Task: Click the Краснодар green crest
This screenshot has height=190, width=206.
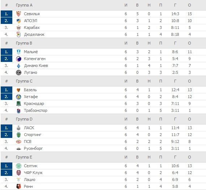Action: point(18,104)
